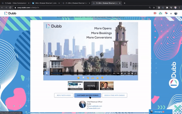
Task: Enter fullscreen with expand icon
Action: point(136,73)
